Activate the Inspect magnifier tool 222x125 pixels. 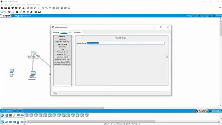pos(6,12)
